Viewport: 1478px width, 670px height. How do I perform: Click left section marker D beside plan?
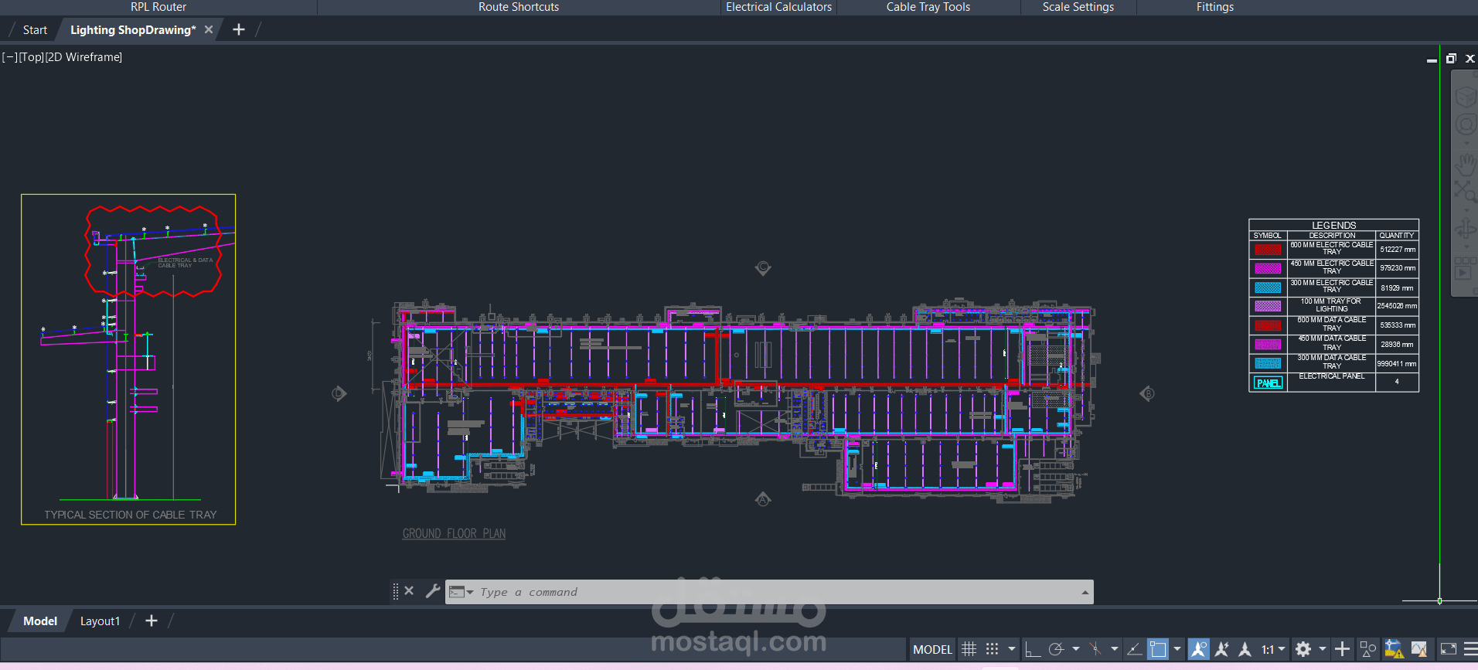[x=339, y=394]
